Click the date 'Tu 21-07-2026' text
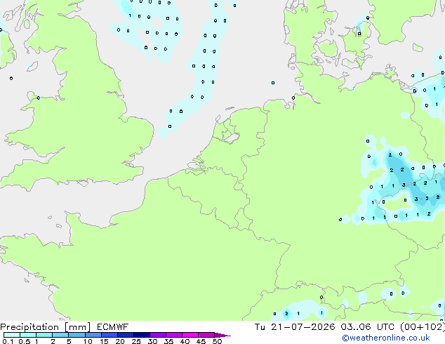Image resolution: width=445 pixels, height=344 pixels. click(295, 327)
